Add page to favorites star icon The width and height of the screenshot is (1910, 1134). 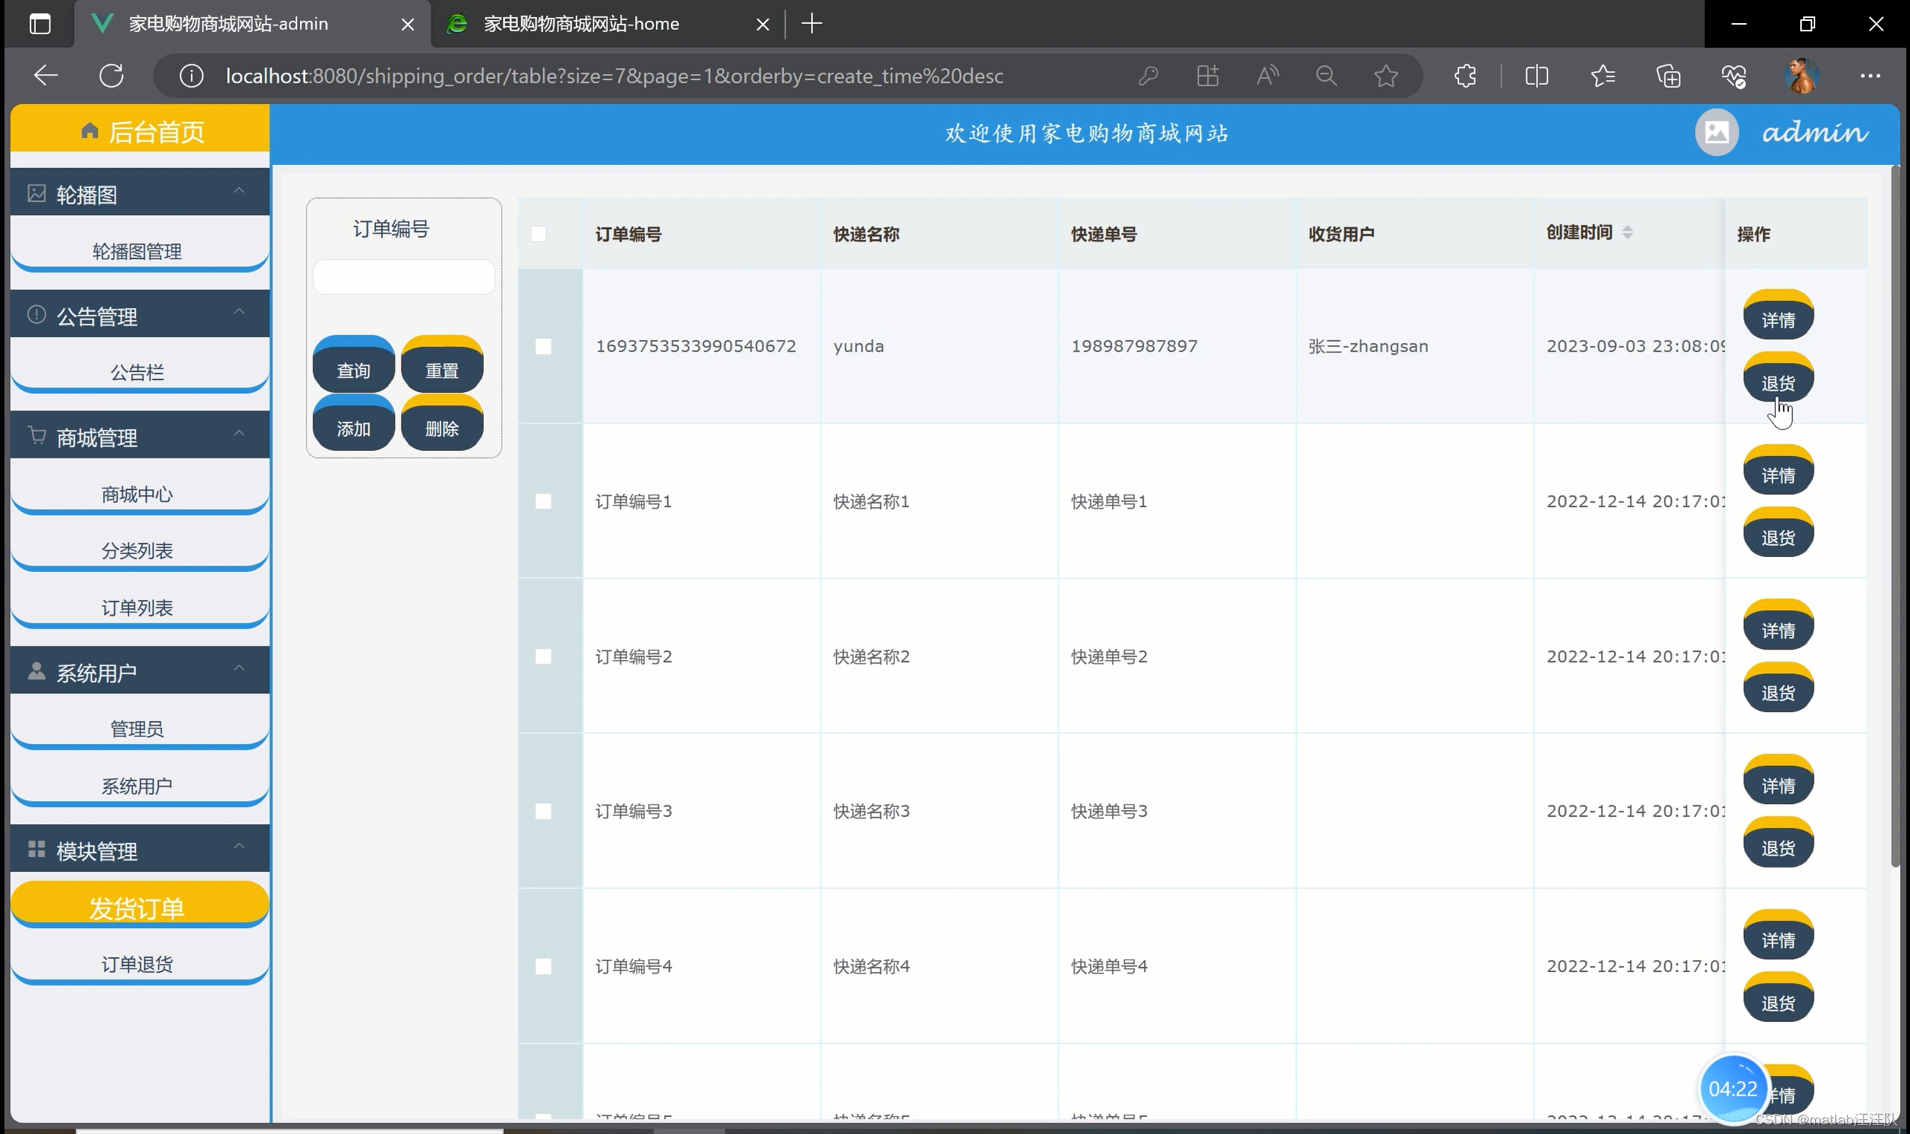point(1385,75)
